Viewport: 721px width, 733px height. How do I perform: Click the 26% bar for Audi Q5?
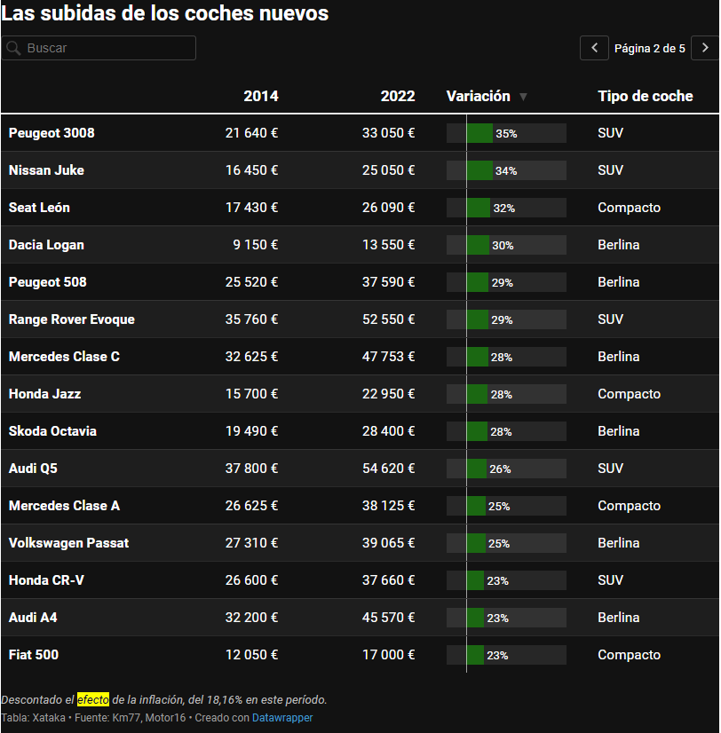coord(476,469)
